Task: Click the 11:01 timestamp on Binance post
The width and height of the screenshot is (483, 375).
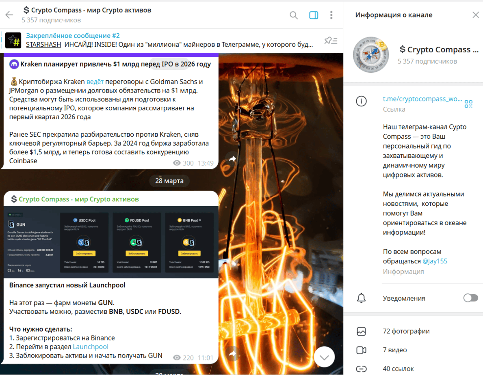Action: 206,358
